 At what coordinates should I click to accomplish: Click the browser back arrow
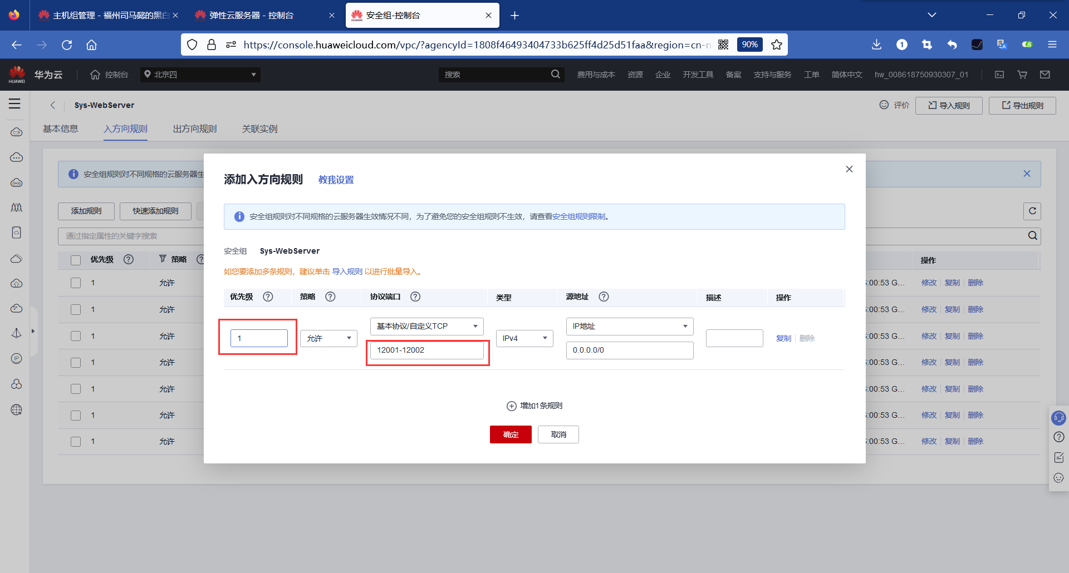[17, 45]
